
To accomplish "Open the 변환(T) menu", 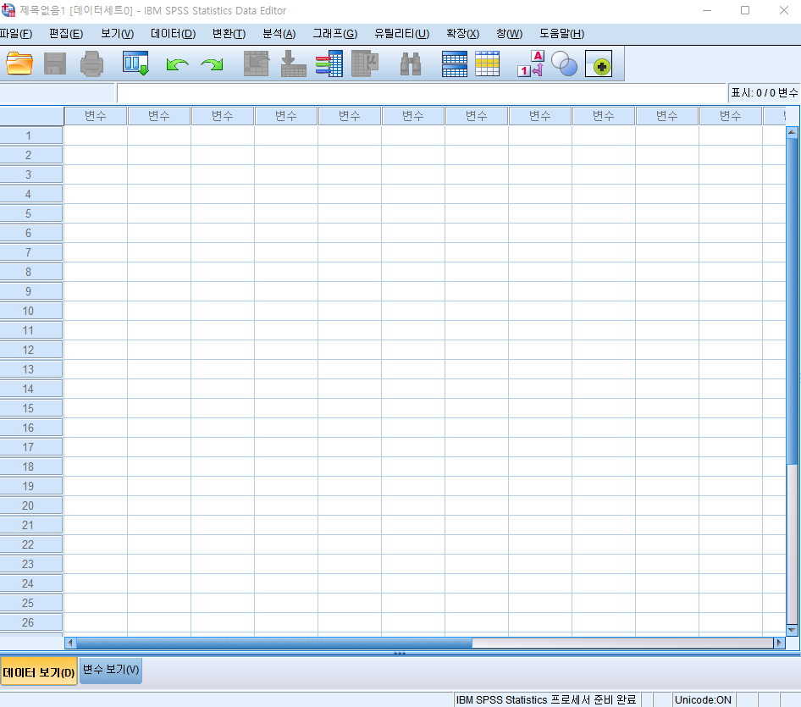I will pos(229,34).
